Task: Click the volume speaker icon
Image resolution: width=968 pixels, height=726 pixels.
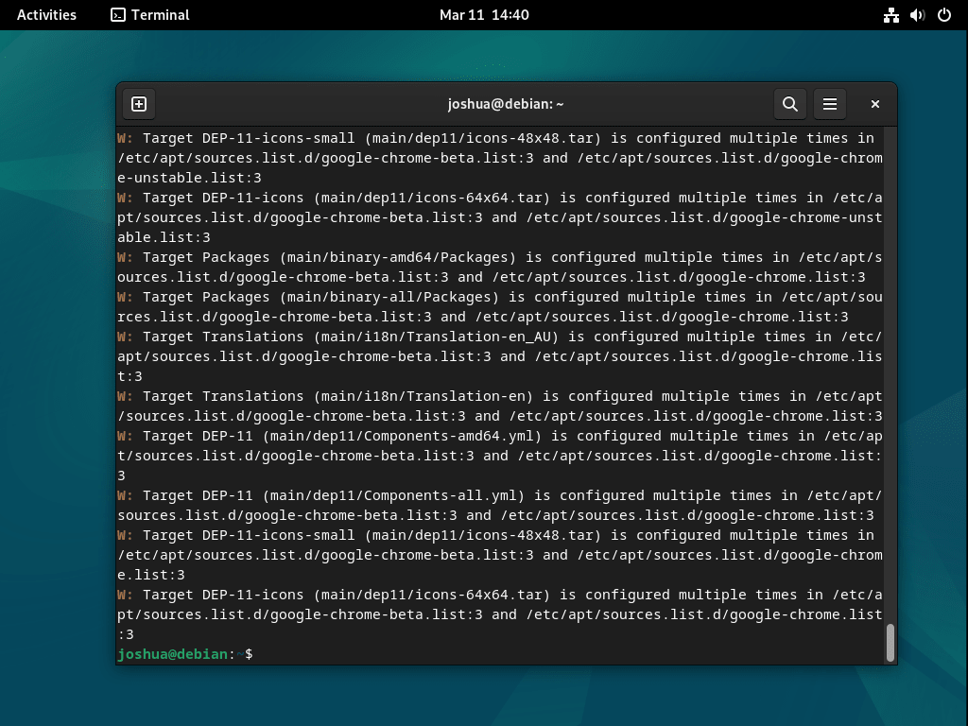Action: (917, 15)
